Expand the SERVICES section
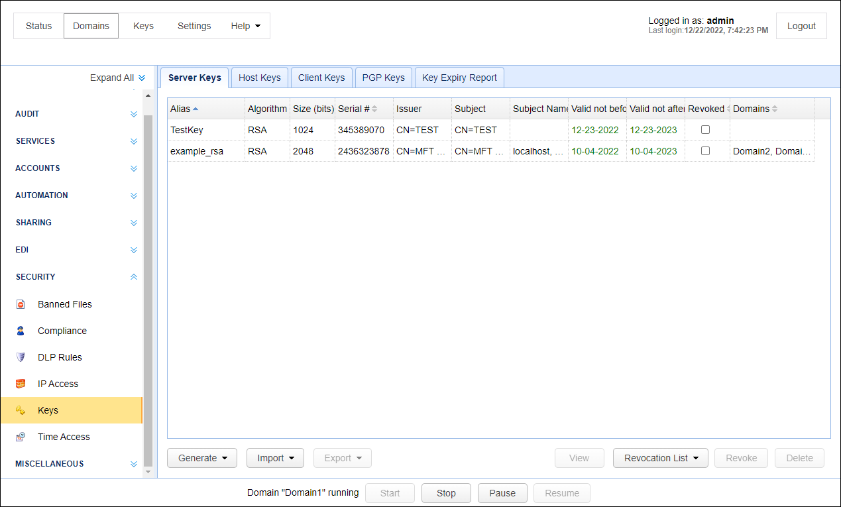 pyautogui.click(x=134, y=141)
